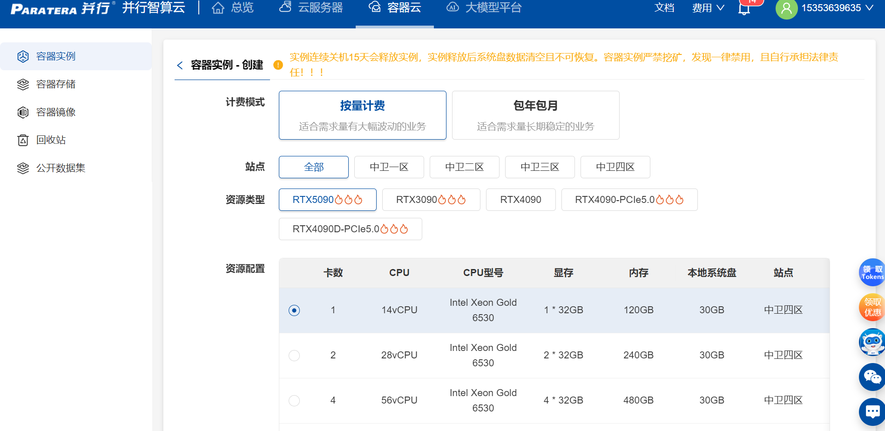Click the 回收站 recycle bin icon
885x431 pixels.
click(23, 140)
